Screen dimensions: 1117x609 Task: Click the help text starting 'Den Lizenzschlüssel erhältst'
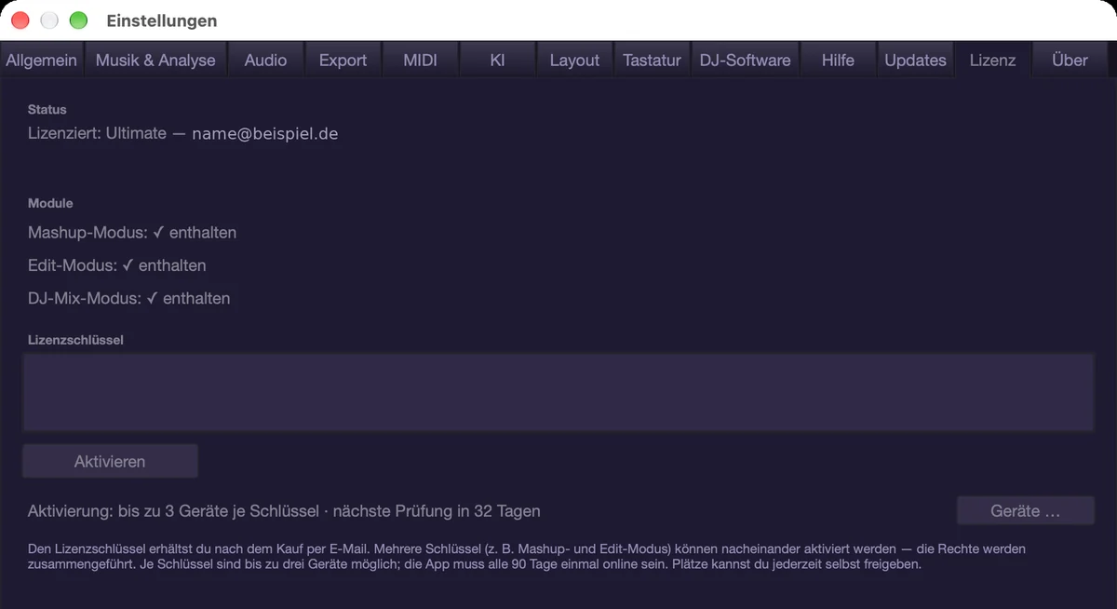tap(527, 557)
